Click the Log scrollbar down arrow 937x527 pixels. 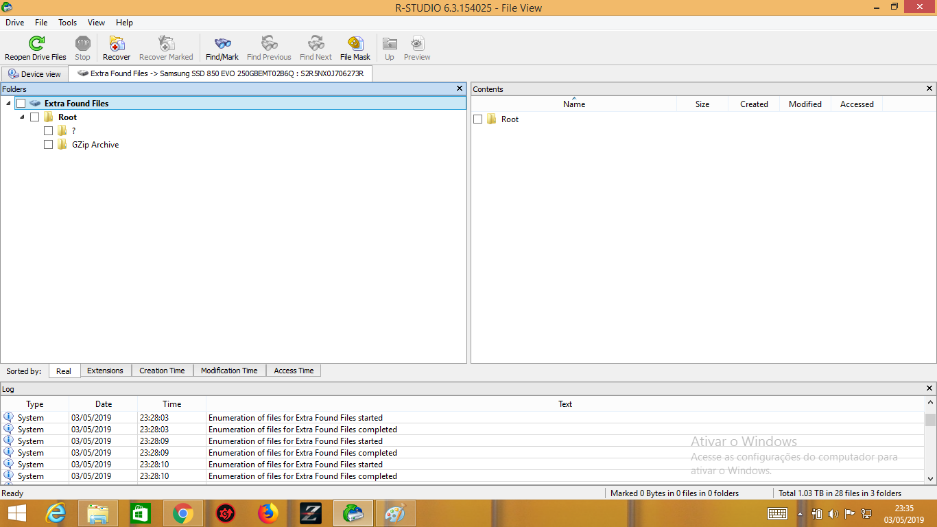tap(931, 479)
